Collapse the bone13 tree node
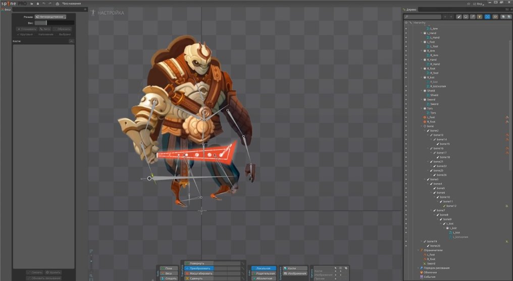 tap(427, 135)
